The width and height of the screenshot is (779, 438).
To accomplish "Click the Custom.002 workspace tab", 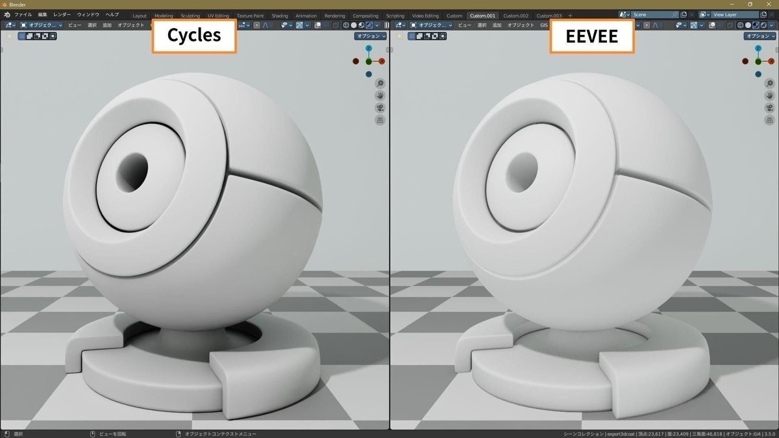I will (515, 15).
